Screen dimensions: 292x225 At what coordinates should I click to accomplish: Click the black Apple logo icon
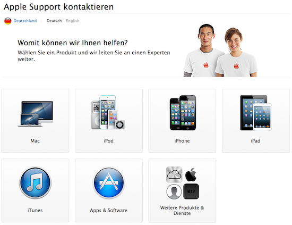(191, 174)
